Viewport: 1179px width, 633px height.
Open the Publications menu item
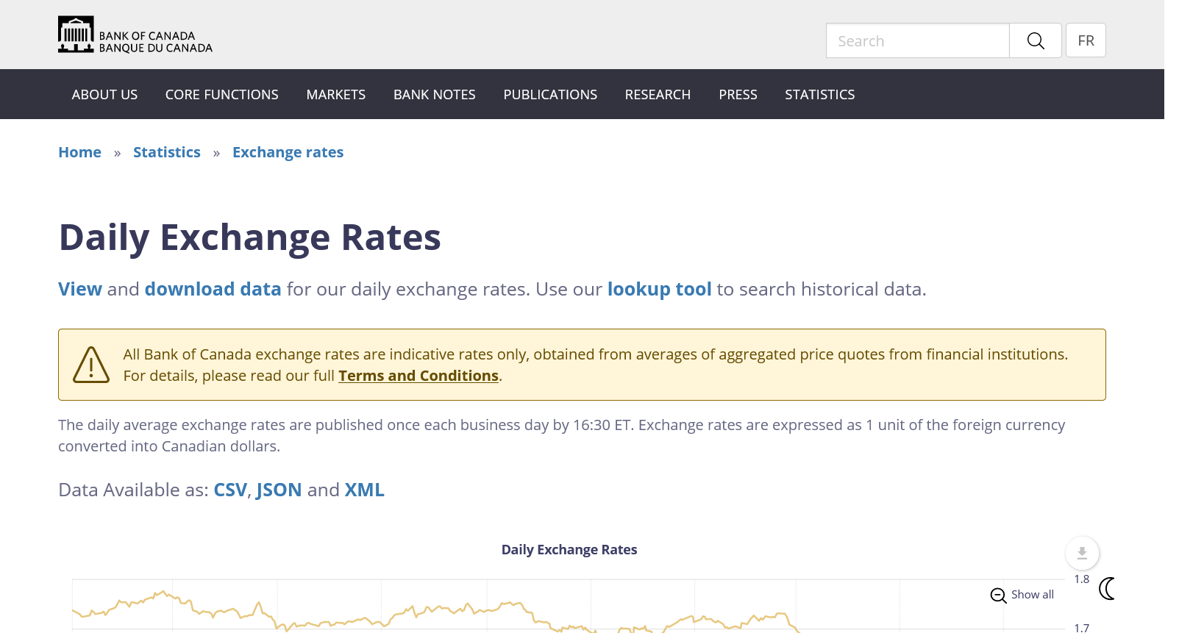pos(550,95)
